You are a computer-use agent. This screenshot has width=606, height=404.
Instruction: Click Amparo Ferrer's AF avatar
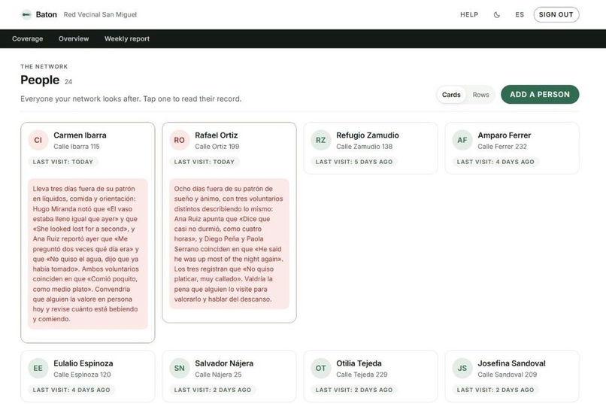tap(462, 140)
